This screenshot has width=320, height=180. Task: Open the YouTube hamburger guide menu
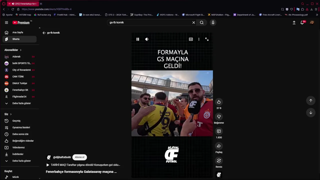[x=6, y=22]
